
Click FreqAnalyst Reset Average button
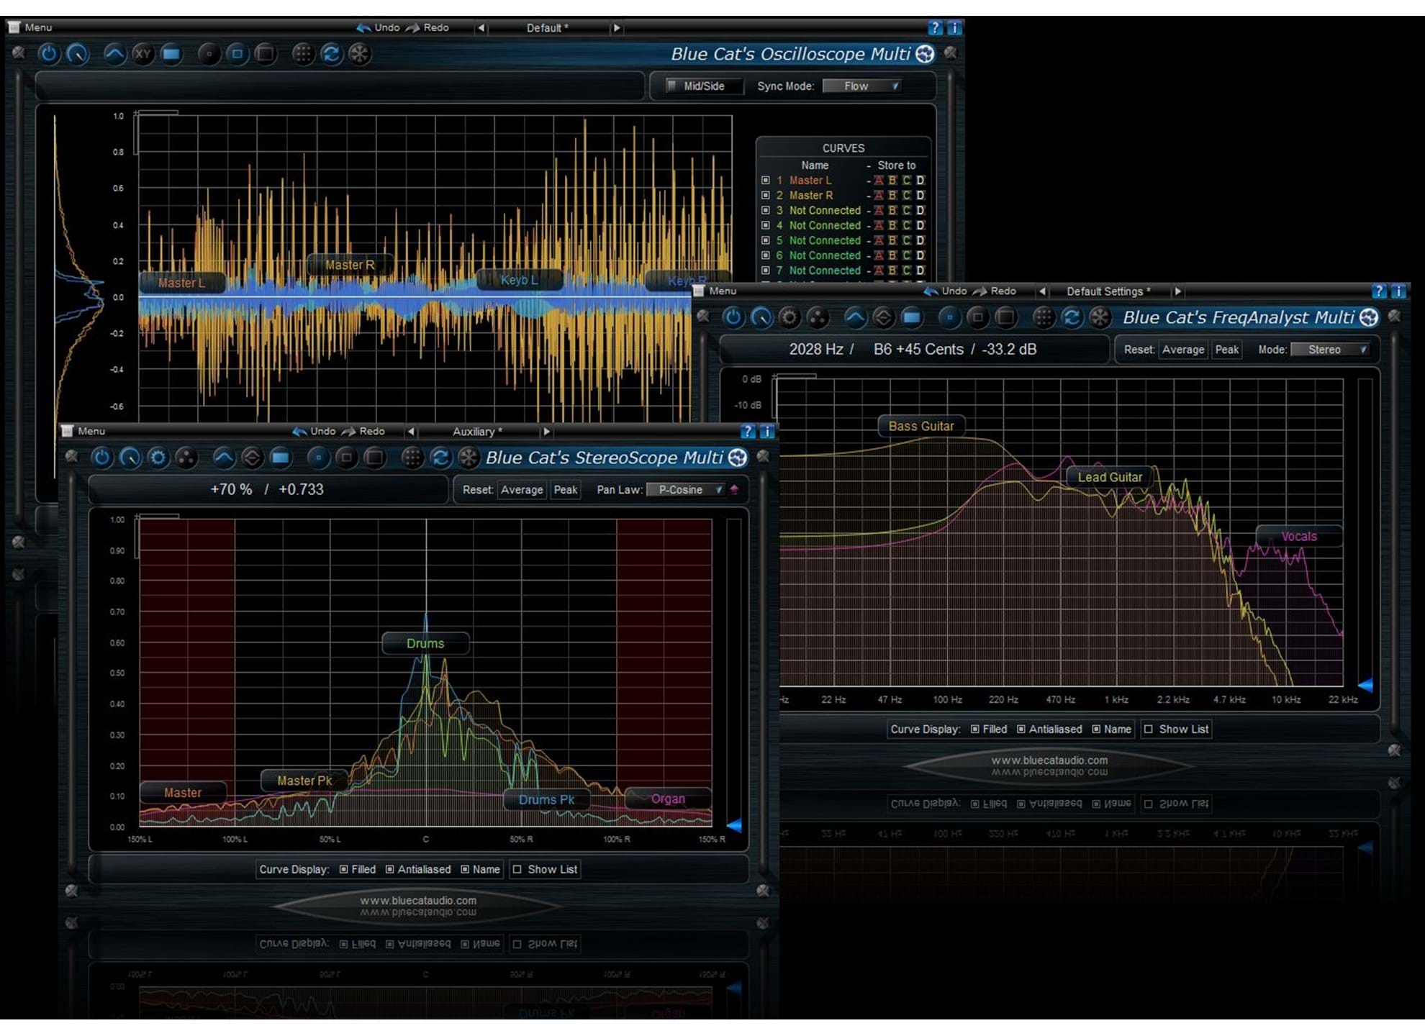(1183, 350)
